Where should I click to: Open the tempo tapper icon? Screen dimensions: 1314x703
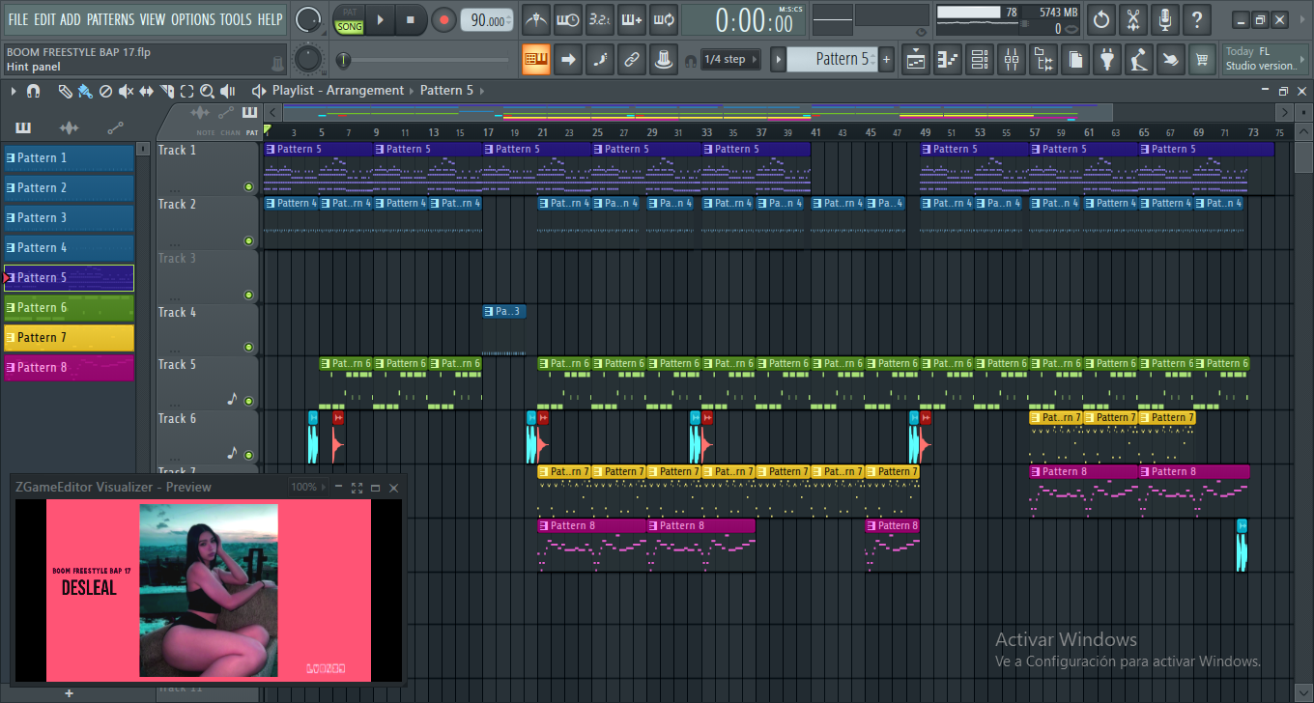click(1139, 60)
